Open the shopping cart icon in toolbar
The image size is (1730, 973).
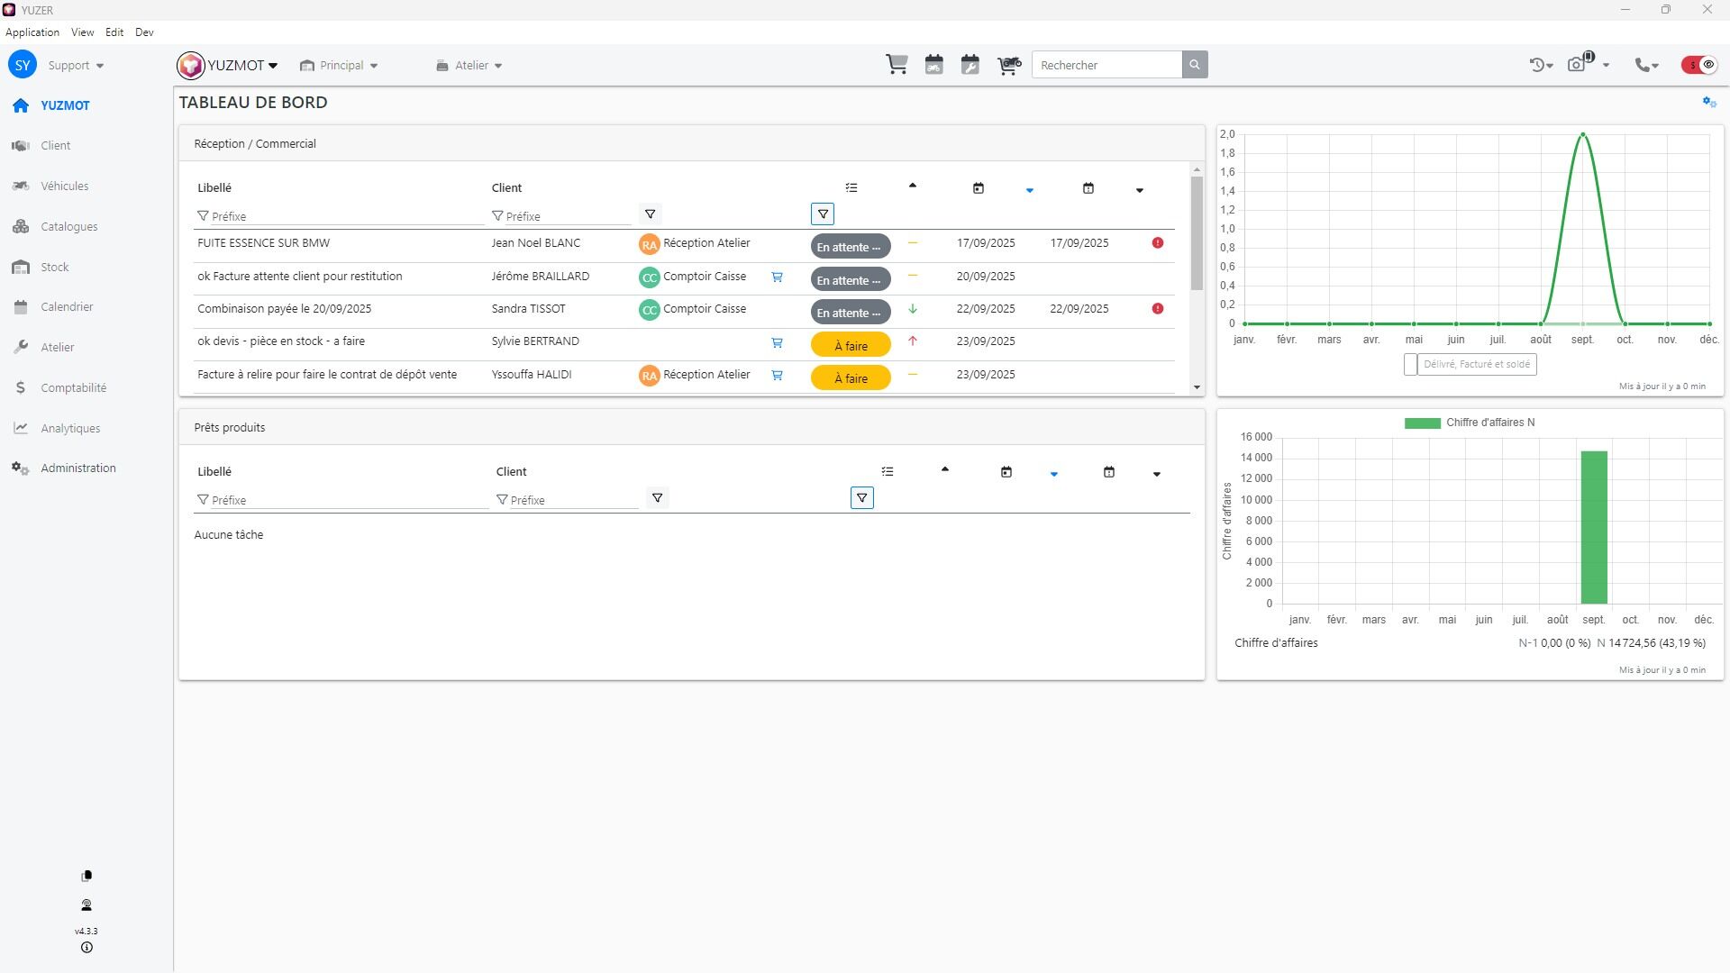point(897,65)
